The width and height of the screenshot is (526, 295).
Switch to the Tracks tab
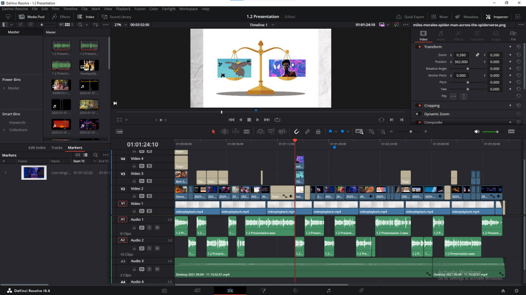57,147
